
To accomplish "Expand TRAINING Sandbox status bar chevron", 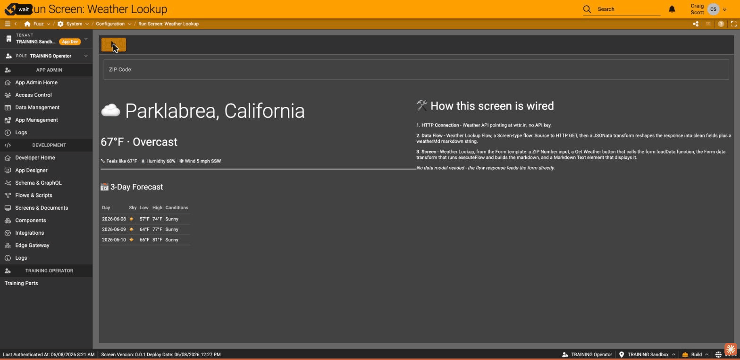I will click(x=673, y=354).
